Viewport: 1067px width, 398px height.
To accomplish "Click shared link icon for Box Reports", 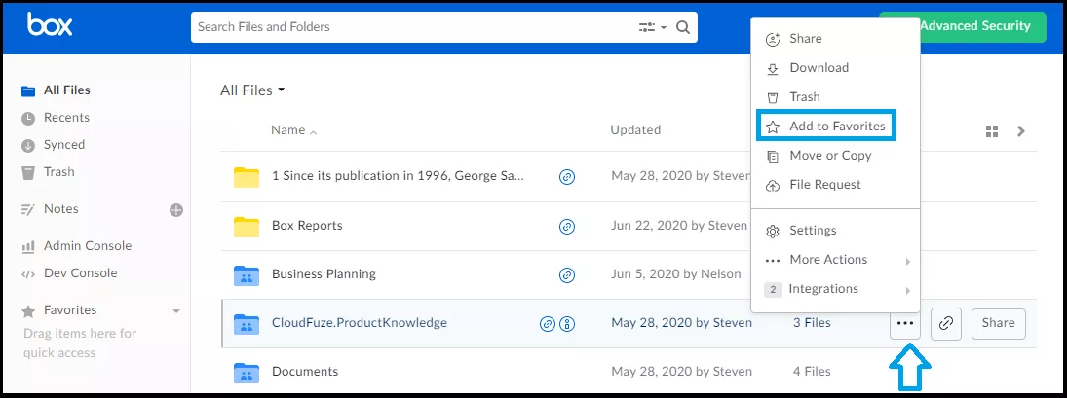I will (x=567, y=226).
